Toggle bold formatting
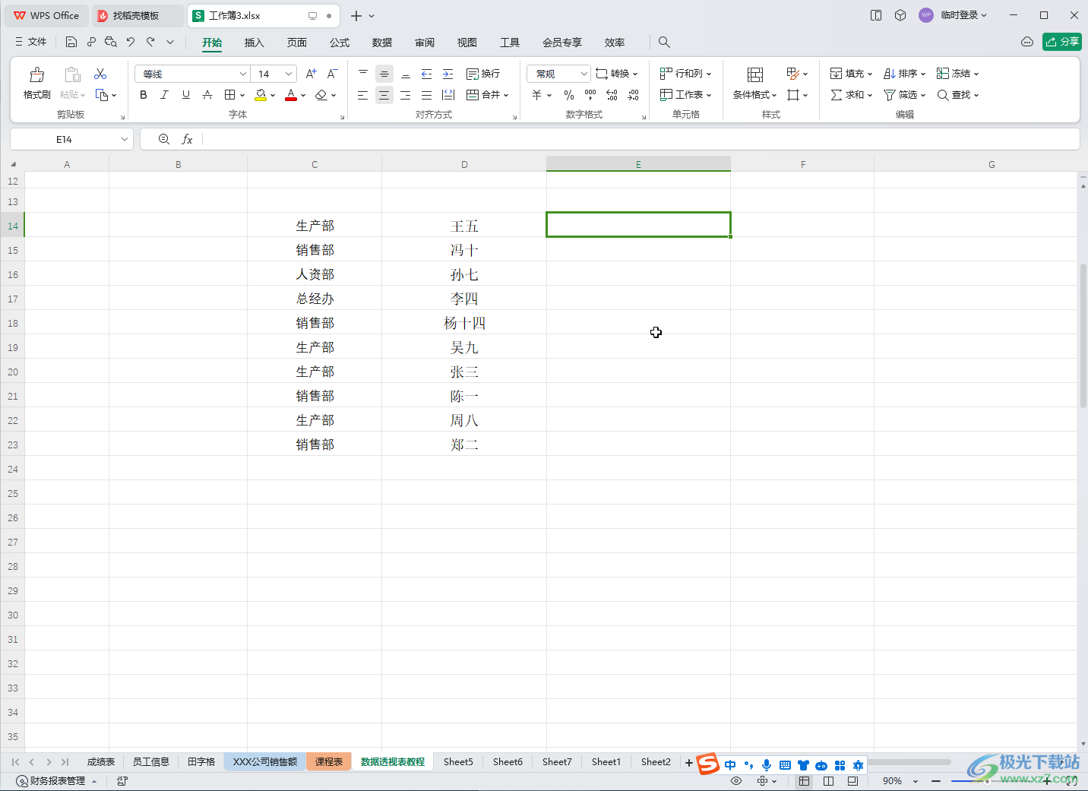1088x791 pixels. coord(144,95)
